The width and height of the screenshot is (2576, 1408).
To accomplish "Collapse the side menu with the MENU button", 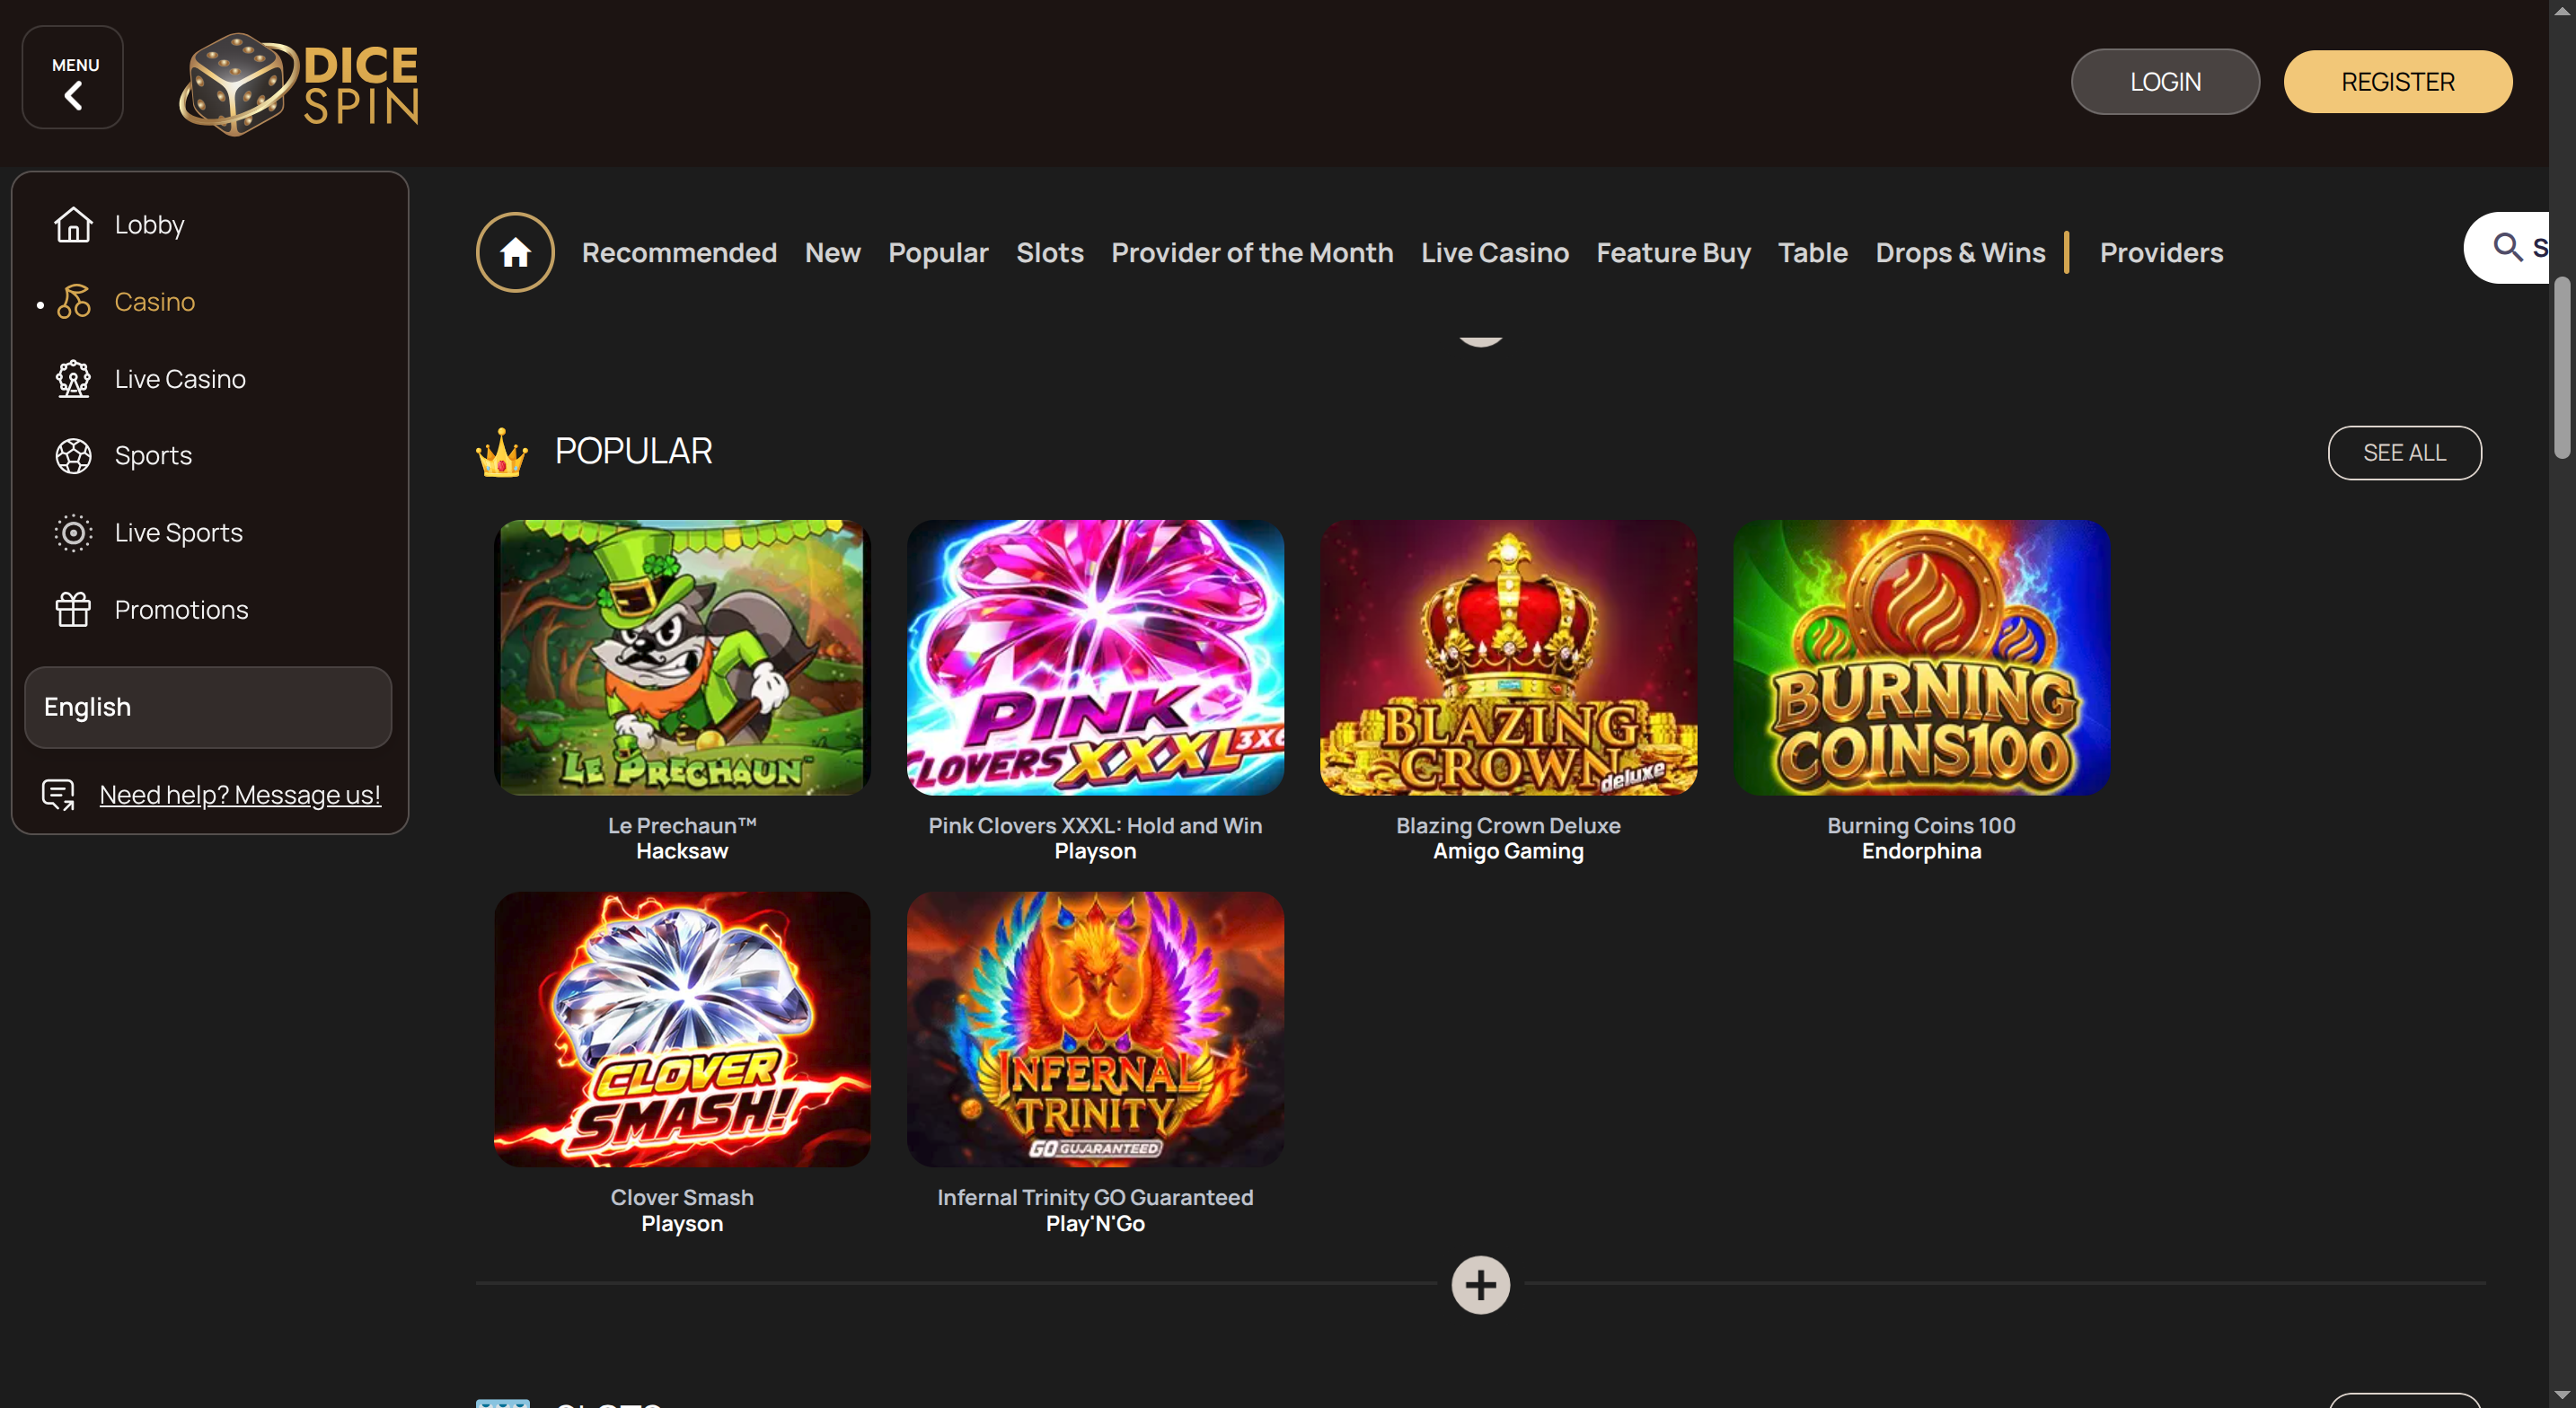I will tap(73, 78).
